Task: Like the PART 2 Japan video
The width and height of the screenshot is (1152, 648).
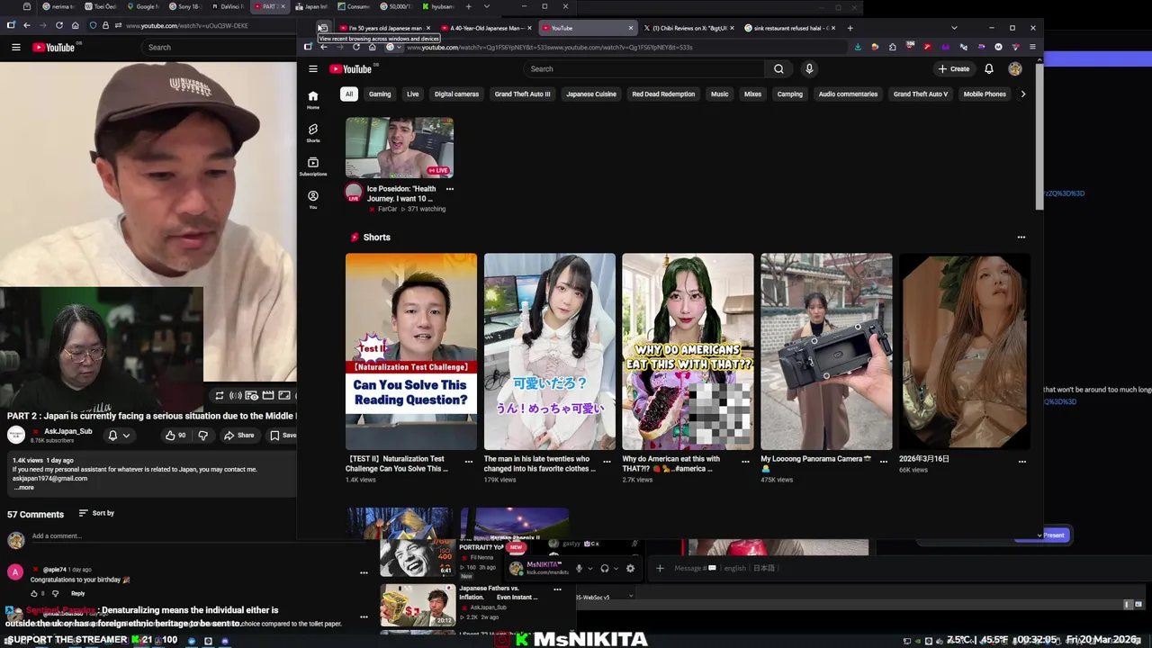Action: coord(175,436)
